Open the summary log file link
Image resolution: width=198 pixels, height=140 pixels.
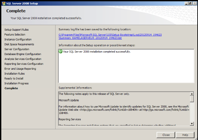click(110, 36)
